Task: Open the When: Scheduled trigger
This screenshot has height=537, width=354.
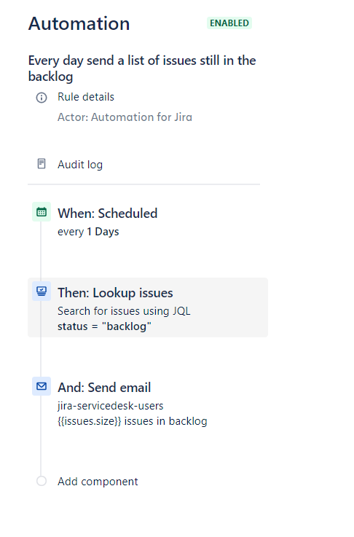Action: tap(108, 213)
